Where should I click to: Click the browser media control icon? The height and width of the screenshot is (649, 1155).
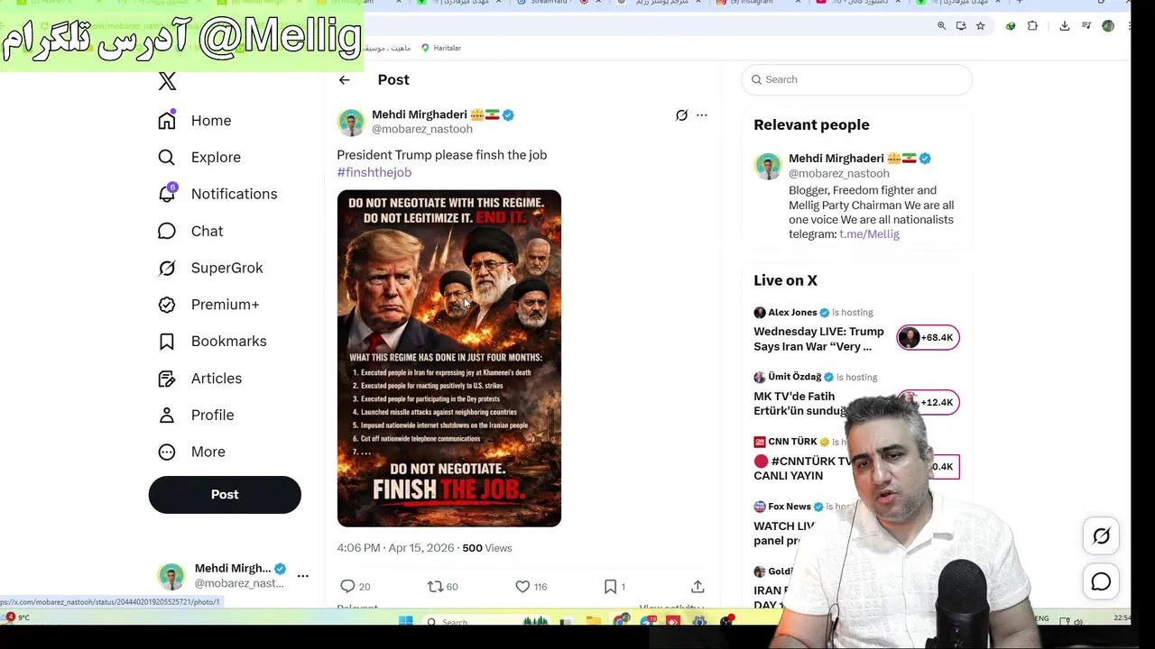tap(1086, 26)
